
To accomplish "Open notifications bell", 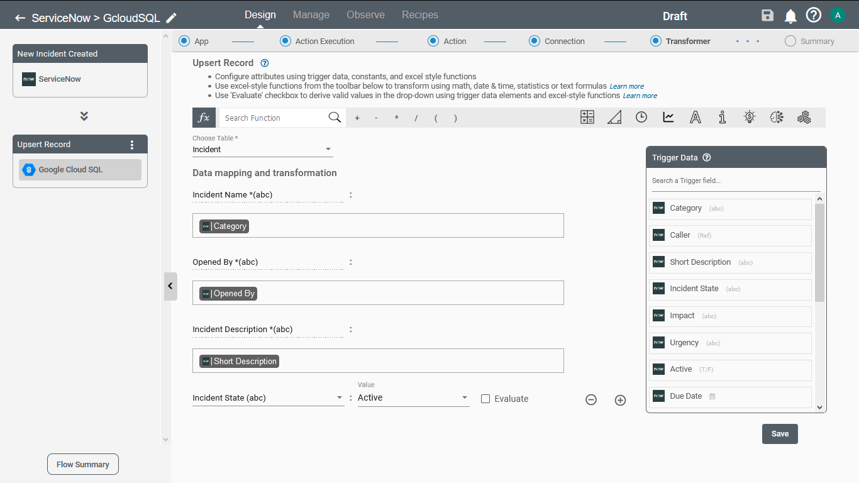I will [x=790, y=16].
